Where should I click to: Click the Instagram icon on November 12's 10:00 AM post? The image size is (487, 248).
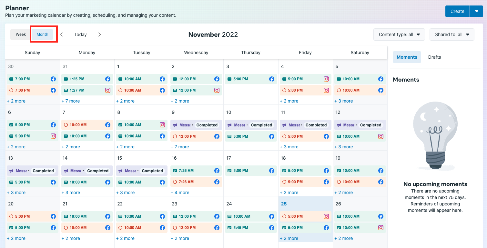coord(380,136)
